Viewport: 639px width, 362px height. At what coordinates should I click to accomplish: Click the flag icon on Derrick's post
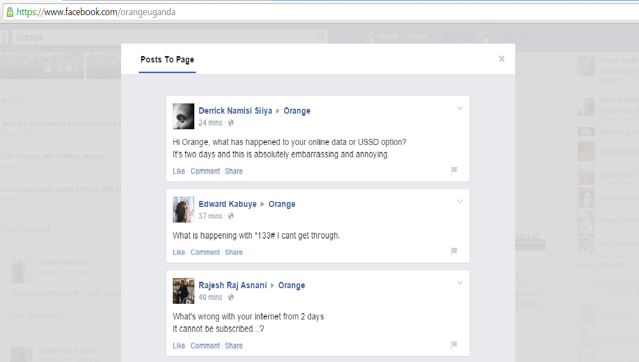[454, 170]
